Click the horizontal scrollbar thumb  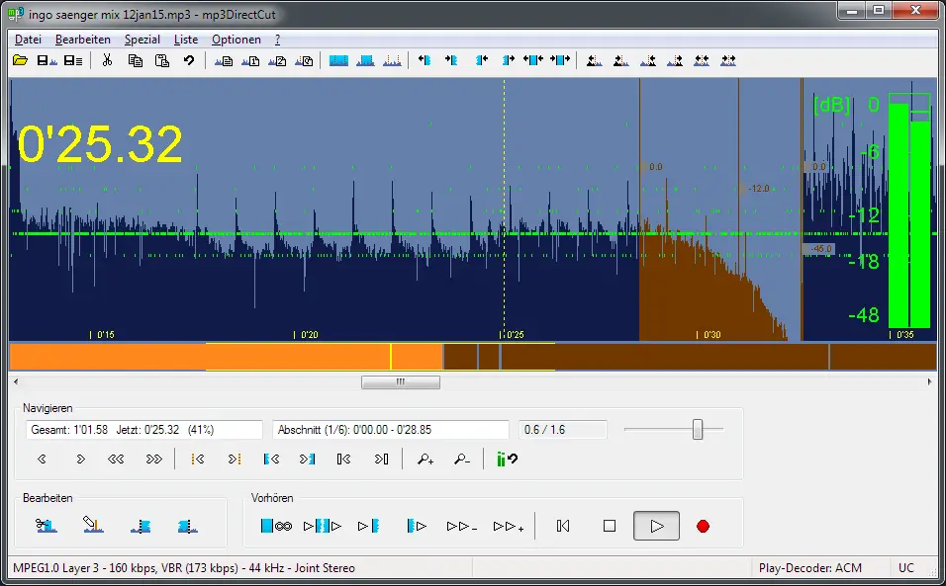(x=400, y=381)
